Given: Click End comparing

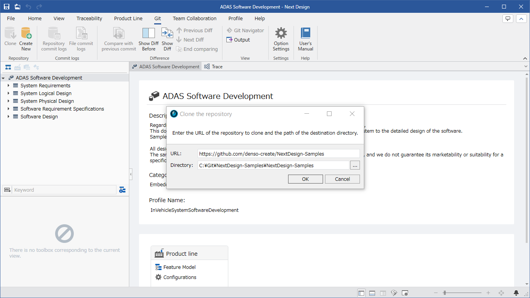Looking at the screenshot, I should click(x=196, y=49).
